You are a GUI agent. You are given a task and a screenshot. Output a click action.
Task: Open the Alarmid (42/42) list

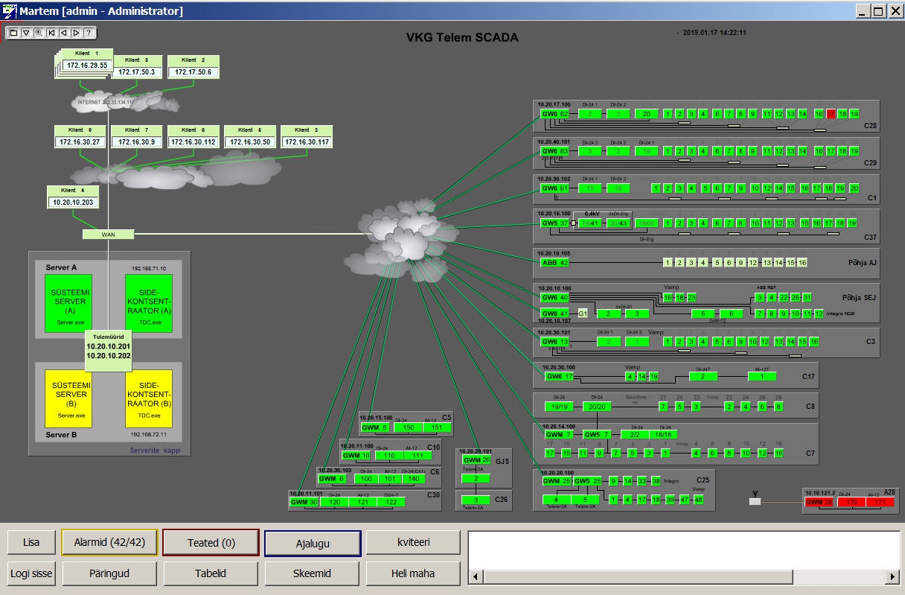109,543
